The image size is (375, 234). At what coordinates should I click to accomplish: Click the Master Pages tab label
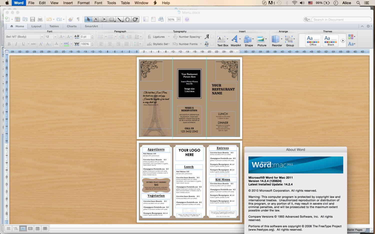coord(354,230)
